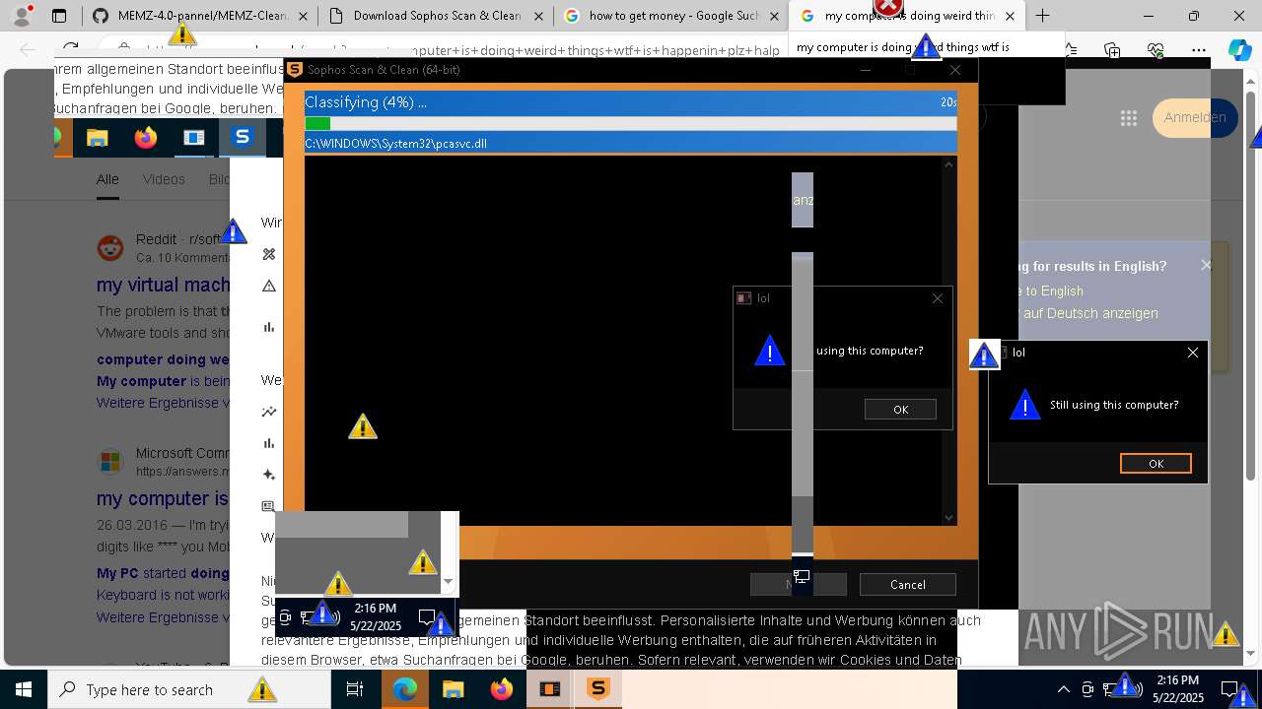The image size is (1262, 709).
Task: Open the dark window app taskbar icon beside Firefox
Action: (x=549, y=689)
